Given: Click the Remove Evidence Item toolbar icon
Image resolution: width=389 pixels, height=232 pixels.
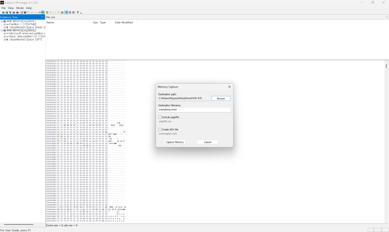Looking at the screenshot, I should [14, 12].
